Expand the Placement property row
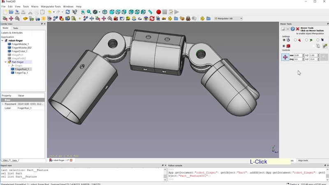Image resolution: width=329 pixels, height=185 pixels. [x=3, y=104]
